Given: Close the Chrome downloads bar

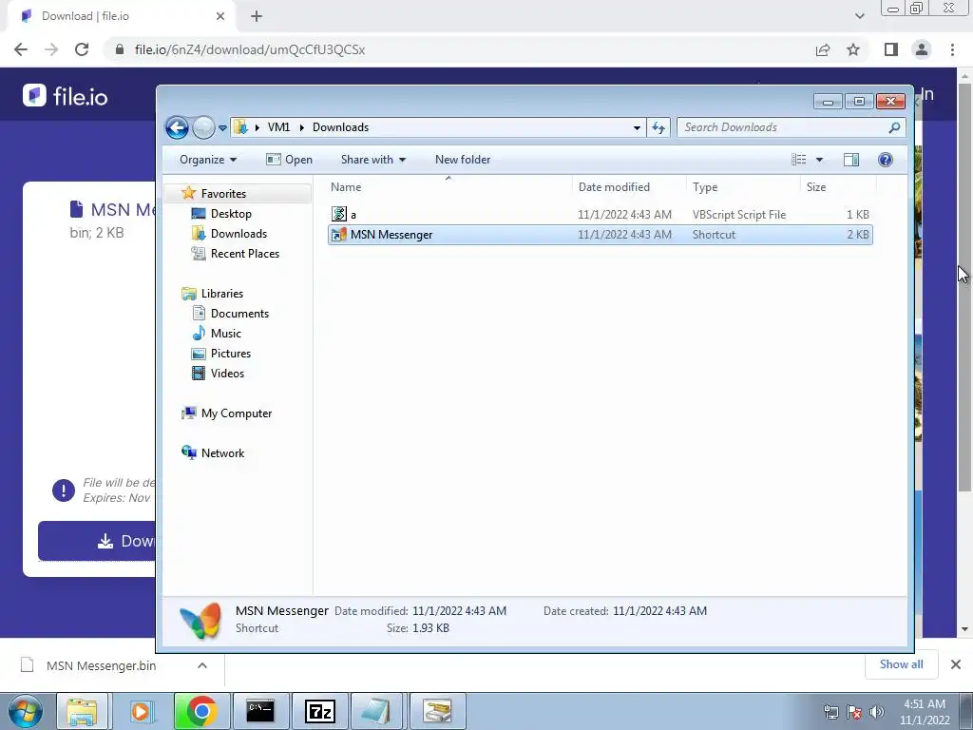Looking at the screenshot, I should pyautogui.click(x=956, y=664).
